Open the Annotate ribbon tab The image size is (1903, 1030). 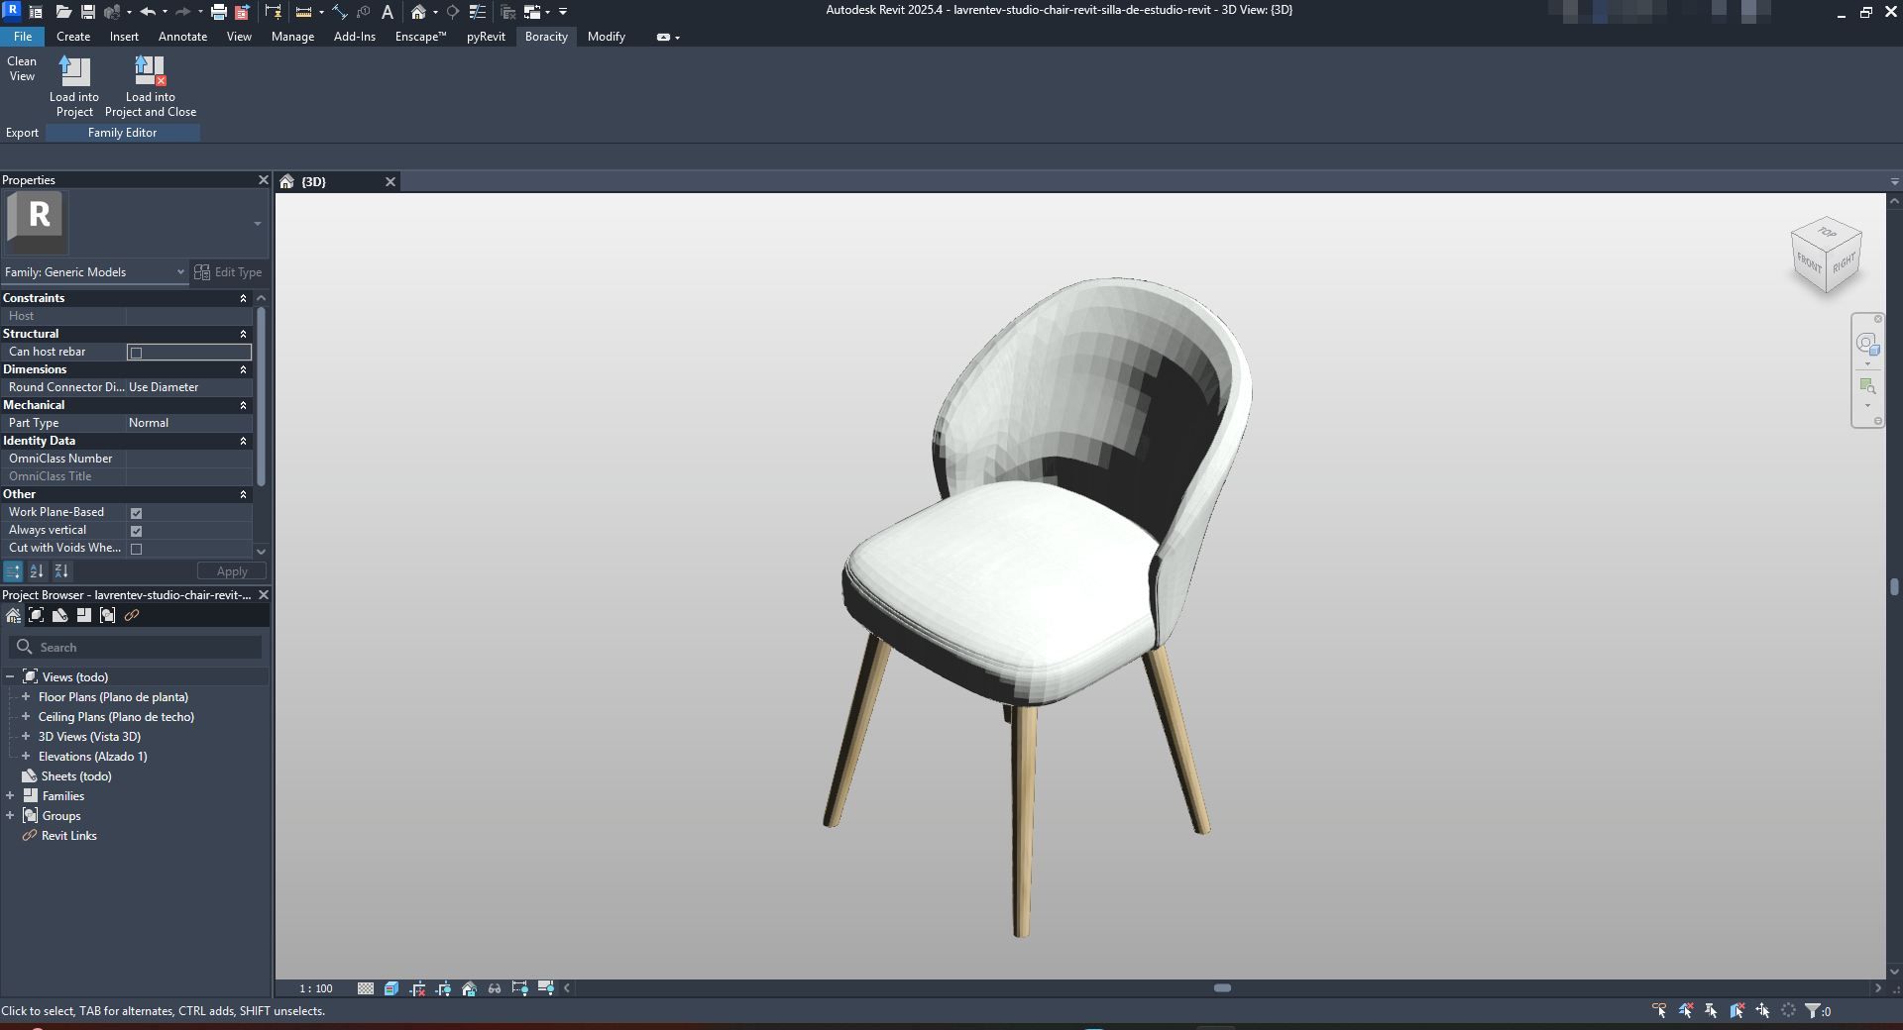(182, 37)
